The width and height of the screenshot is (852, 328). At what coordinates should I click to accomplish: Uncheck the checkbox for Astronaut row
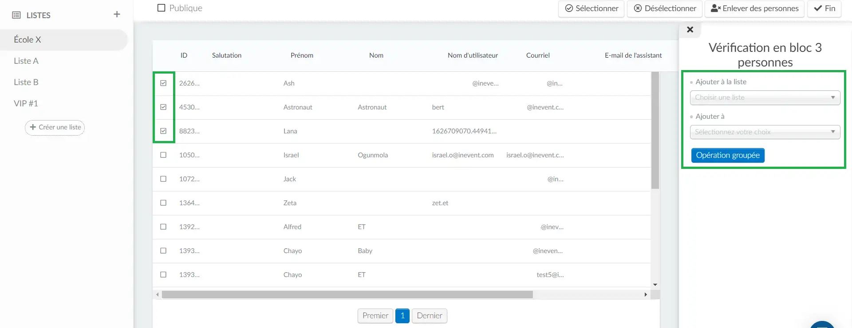click(163, 107)
